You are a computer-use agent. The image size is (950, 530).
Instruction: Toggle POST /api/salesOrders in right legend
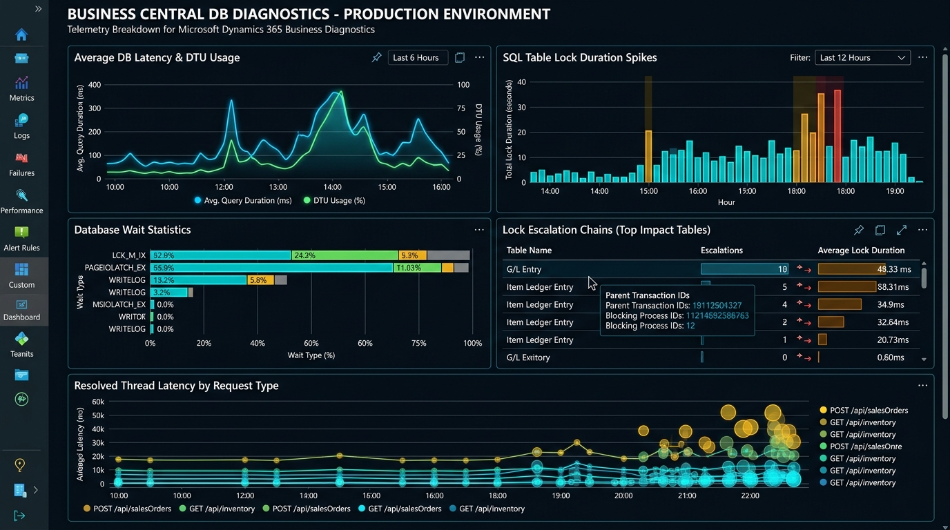(x=864, y=410)
